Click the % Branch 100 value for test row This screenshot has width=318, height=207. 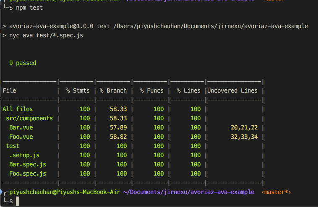tap(122, 146)
